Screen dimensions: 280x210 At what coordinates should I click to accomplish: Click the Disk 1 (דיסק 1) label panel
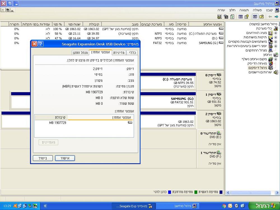(210, 100)
